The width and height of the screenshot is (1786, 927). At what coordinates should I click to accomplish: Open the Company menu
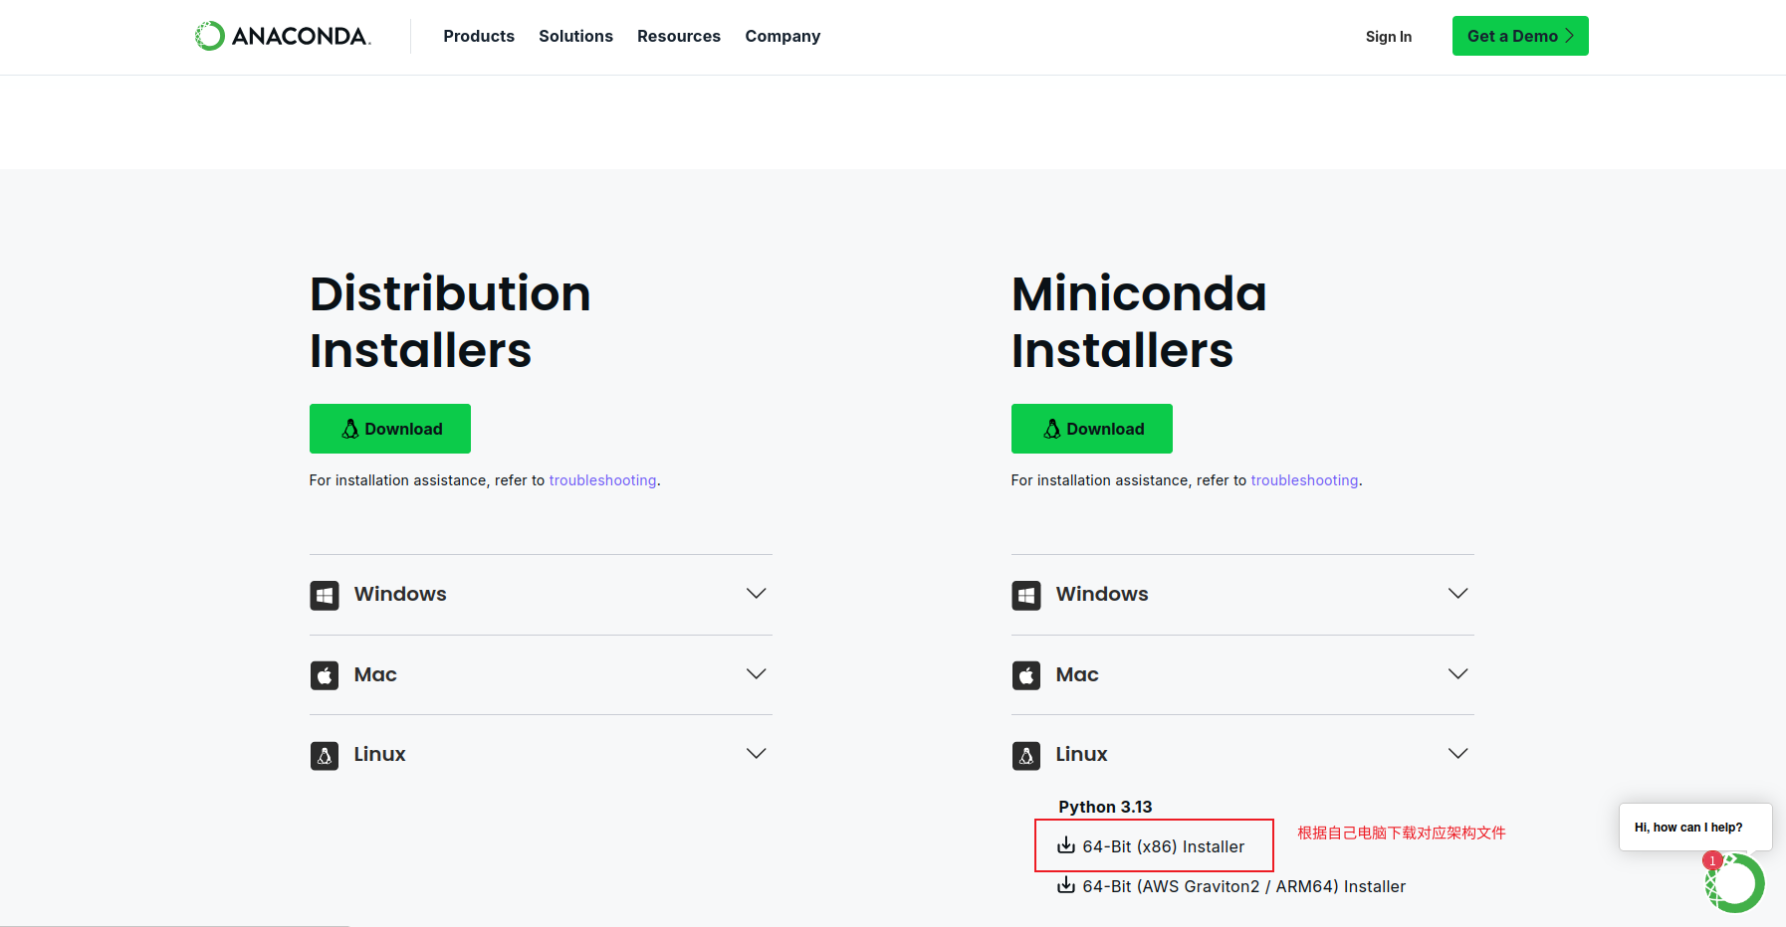pyautogui.click(x=782, y=36)
